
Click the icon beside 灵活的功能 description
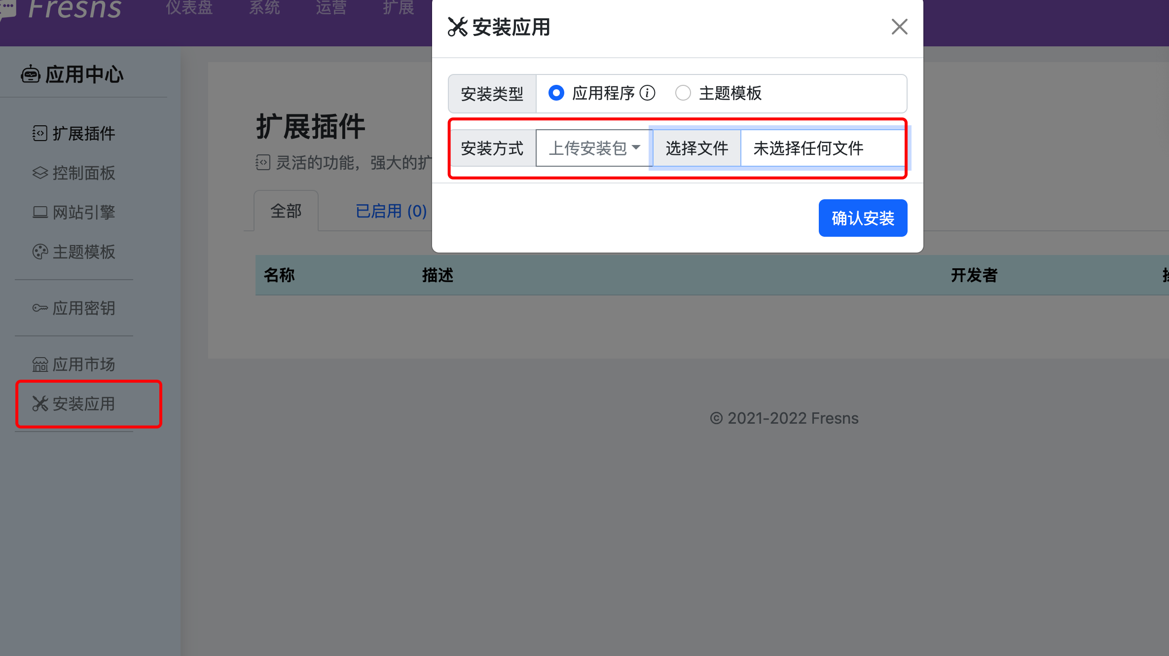pos(263,162)
